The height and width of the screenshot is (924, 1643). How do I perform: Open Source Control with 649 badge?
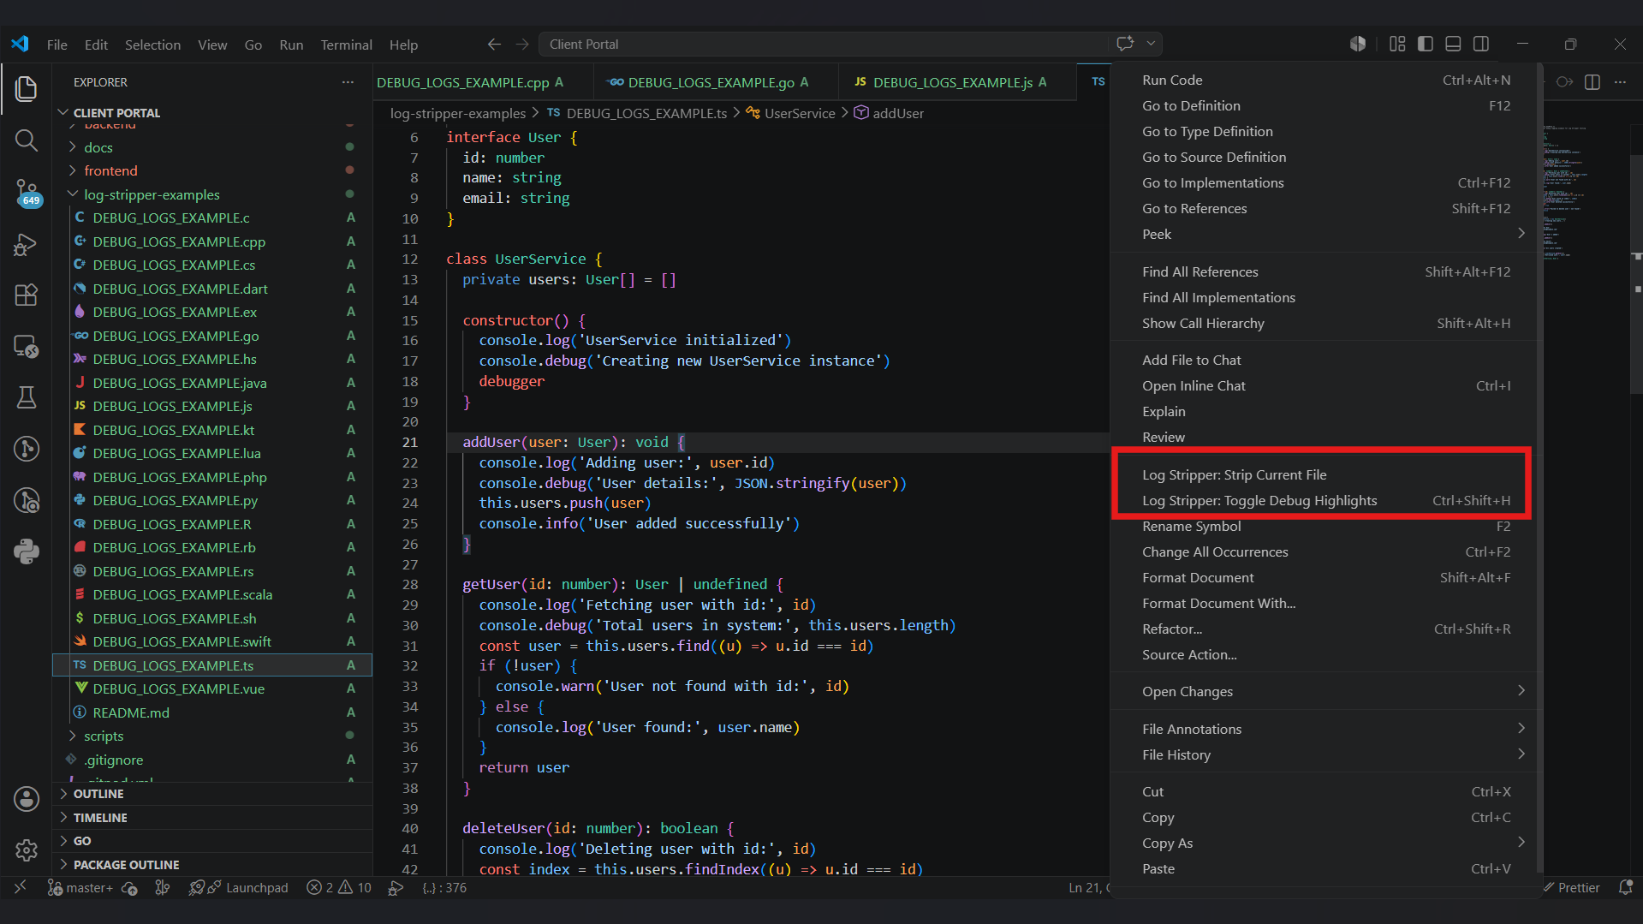[27, 192]
